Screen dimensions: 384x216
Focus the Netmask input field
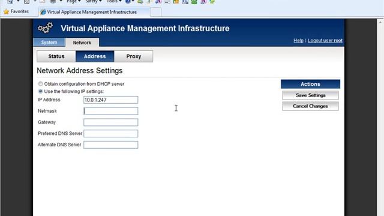pos(110,111)
